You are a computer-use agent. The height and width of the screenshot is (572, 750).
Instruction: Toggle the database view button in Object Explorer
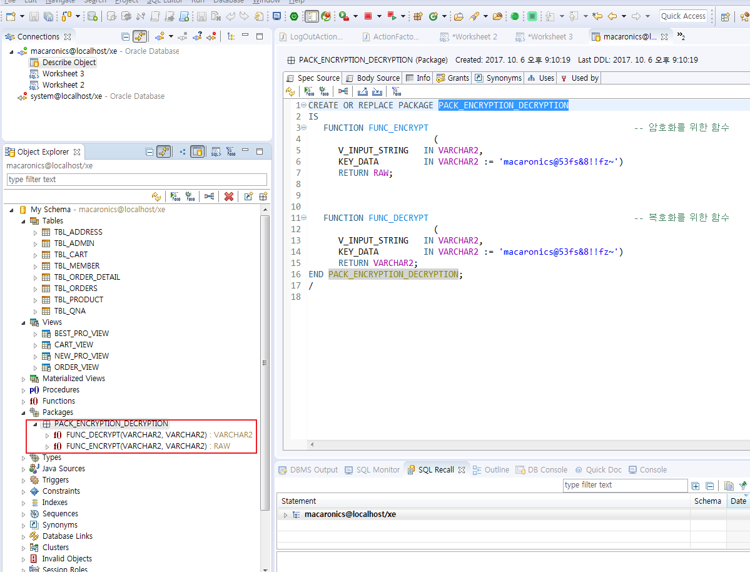pyautogui.click(x=198, y=151)
